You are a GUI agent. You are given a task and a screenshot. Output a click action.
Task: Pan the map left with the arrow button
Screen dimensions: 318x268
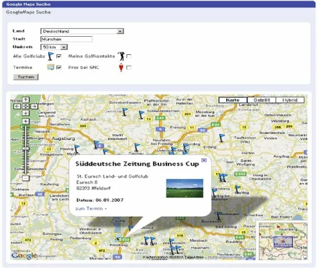[17, 107]
